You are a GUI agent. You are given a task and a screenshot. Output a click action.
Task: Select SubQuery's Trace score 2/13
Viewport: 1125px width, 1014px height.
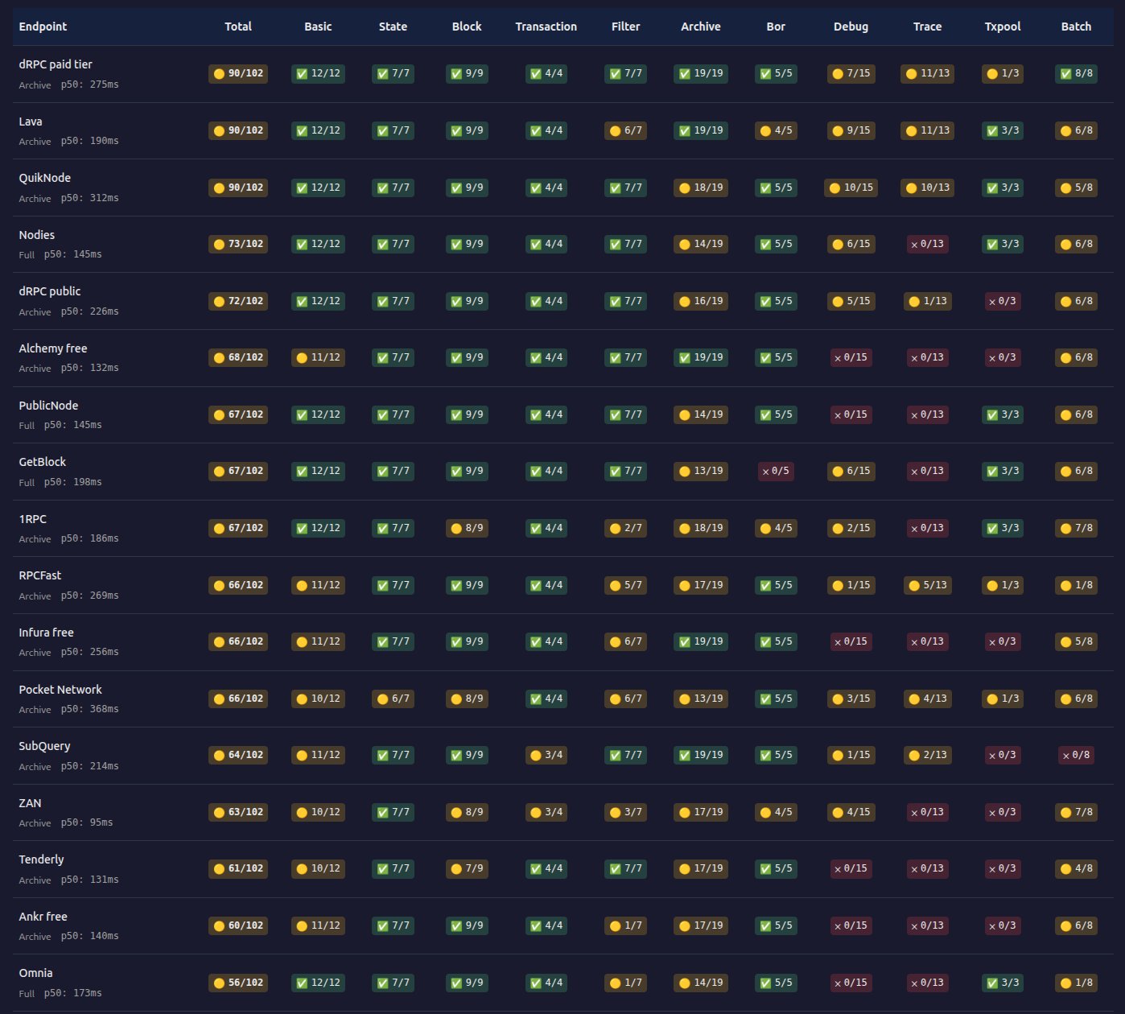(x=927, y=755)
